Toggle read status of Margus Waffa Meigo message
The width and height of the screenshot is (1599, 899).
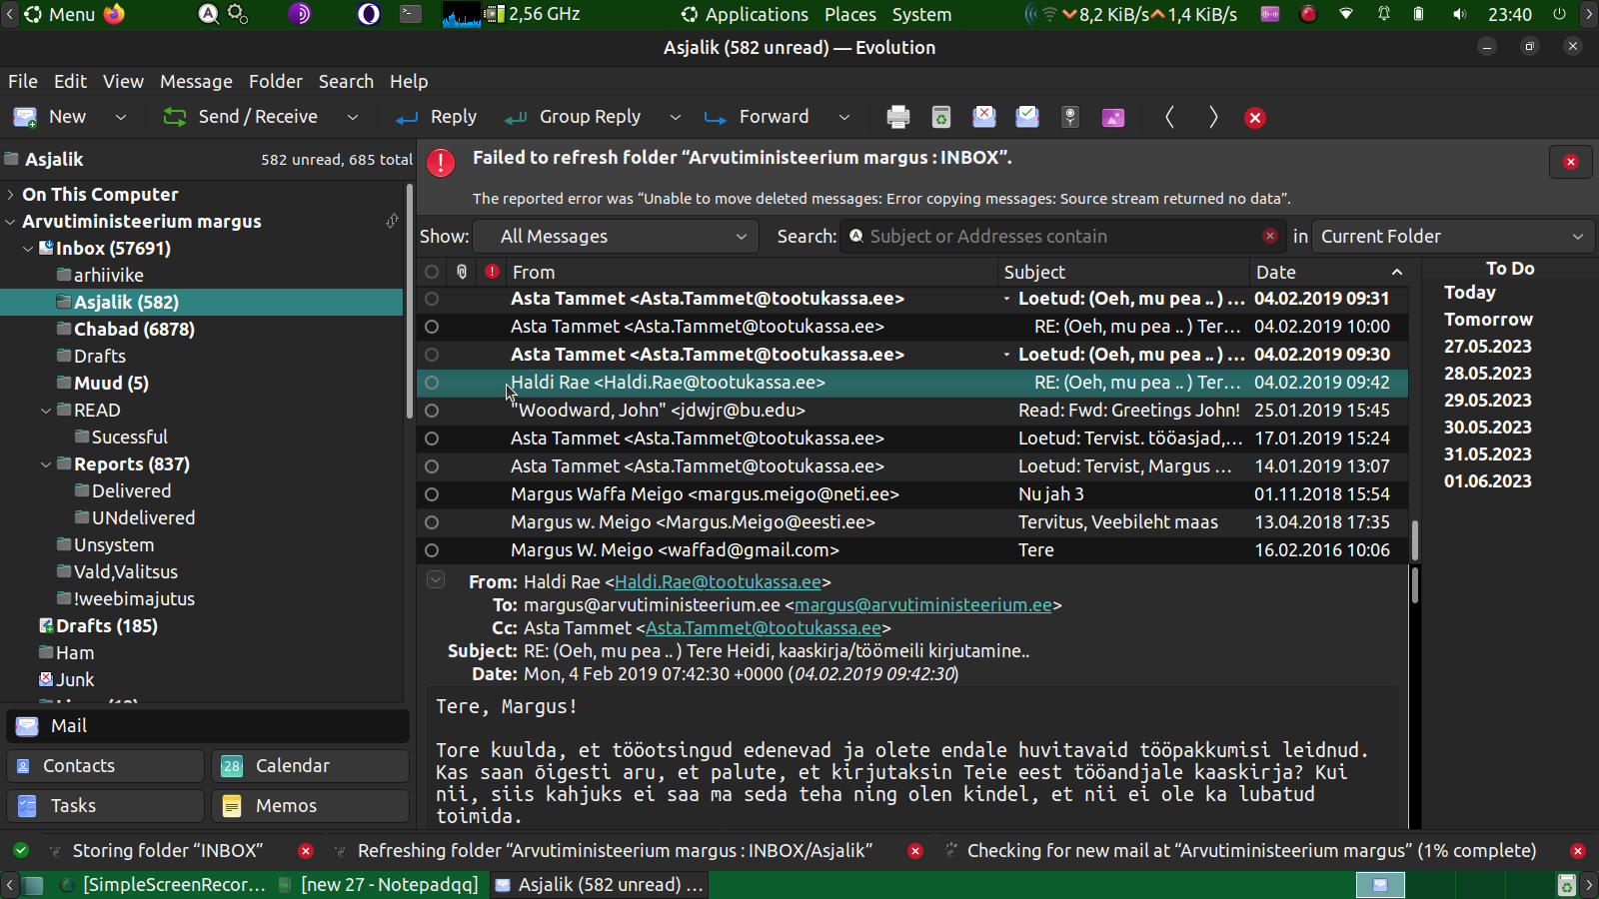tap(432, 494)
